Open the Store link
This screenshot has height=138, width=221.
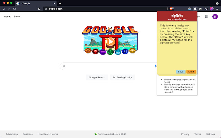[x=17, y=17]
